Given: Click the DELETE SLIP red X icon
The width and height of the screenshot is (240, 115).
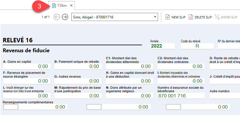Looking at the screenshot, I should 191,17.
